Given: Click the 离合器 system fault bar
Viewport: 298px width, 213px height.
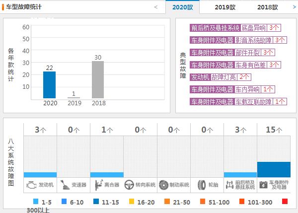Looking at the screenshot, I should pos(107,175).
